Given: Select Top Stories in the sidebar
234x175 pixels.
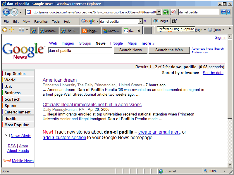Looking at the screenshot, I should coord(18,73).
